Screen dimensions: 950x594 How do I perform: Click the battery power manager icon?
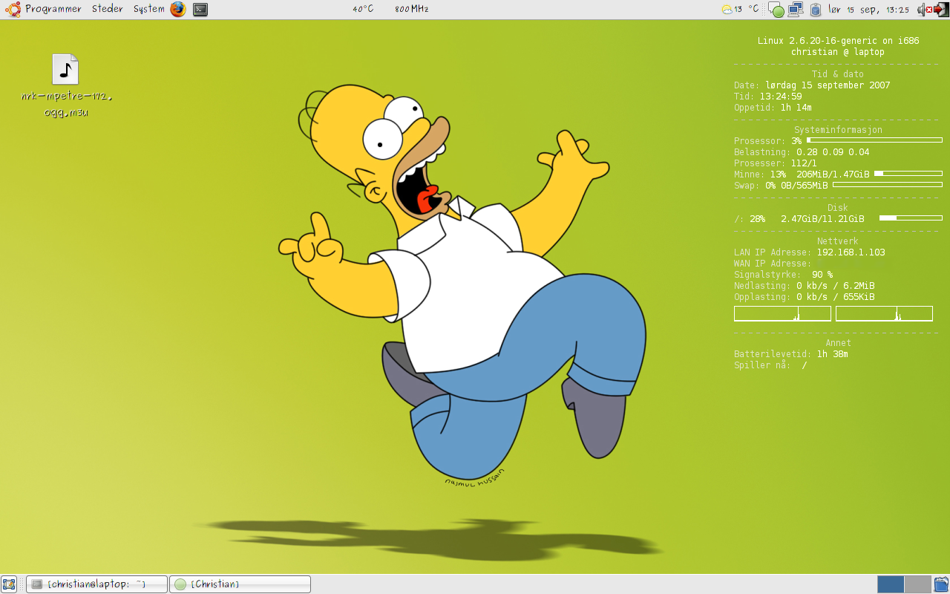pyautogui.click(x=816, y=10)
